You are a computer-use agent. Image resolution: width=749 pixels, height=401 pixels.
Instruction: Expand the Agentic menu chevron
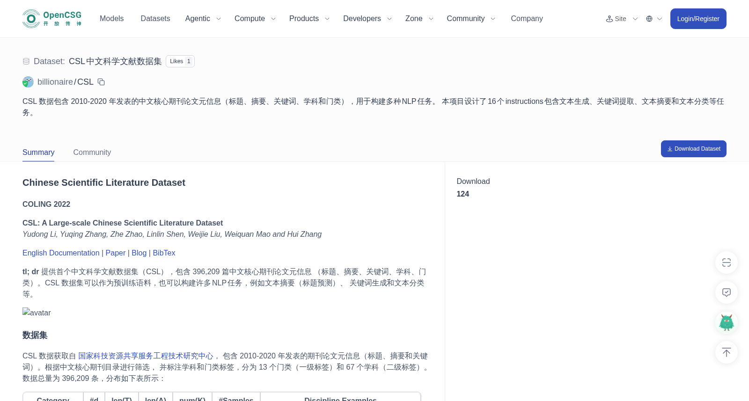point(218,19)
